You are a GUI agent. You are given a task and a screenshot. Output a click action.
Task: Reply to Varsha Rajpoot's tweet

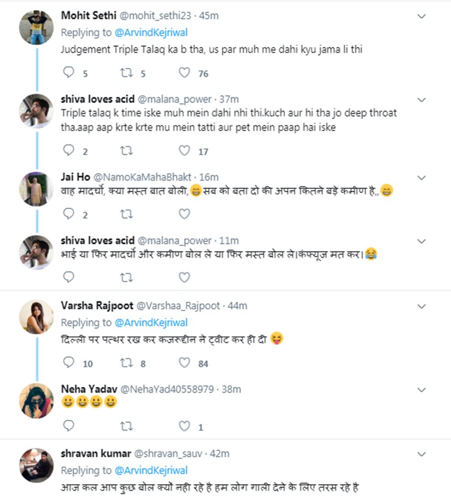pos(69,363)
